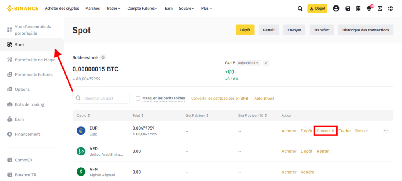Click Acheter in the AFN row
The image size is (402, 181).
[289, 172]
